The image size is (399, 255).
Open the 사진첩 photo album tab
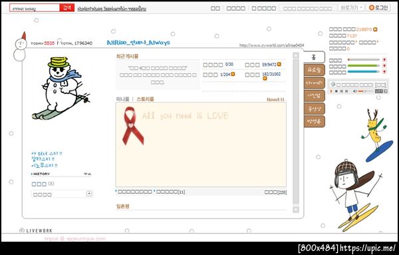tap(315, 95)
